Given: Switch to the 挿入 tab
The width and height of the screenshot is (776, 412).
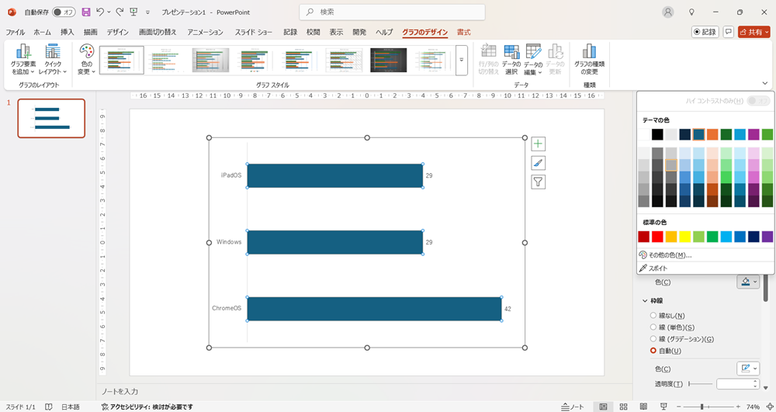Looking at the screenshot, I should click(x=68, y=32).
